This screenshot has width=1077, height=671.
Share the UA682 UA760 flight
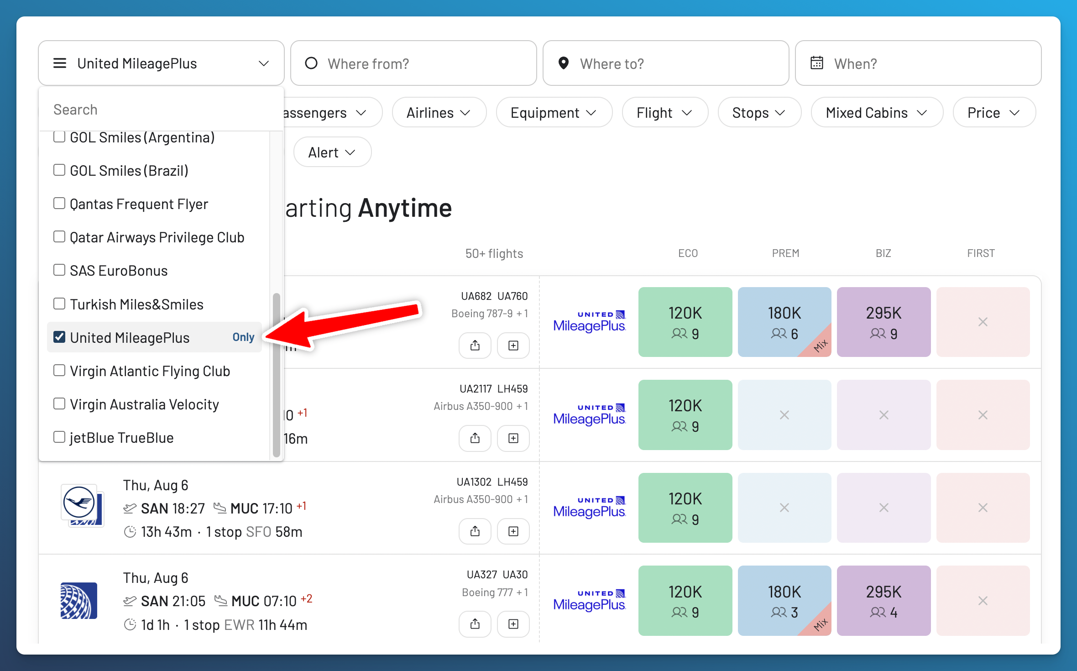click(475, 346)
